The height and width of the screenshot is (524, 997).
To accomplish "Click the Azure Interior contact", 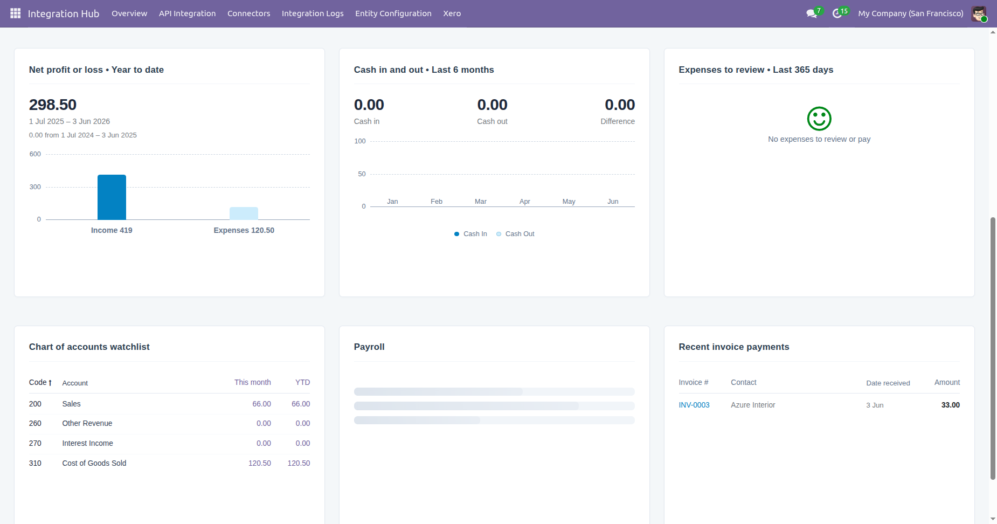I will click(x=753, y=405).
